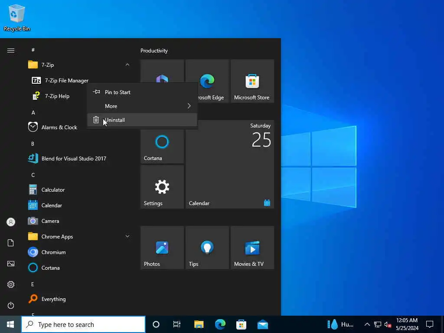Viewport: 444px width, 333px height.
Task: Open network status tray icon
Action: pos(378,324)
